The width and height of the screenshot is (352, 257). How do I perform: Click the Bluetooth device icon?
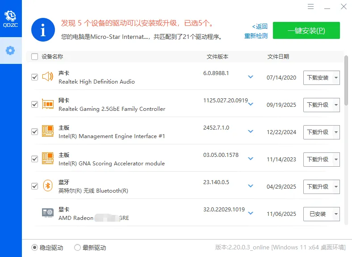coord(48,186)
